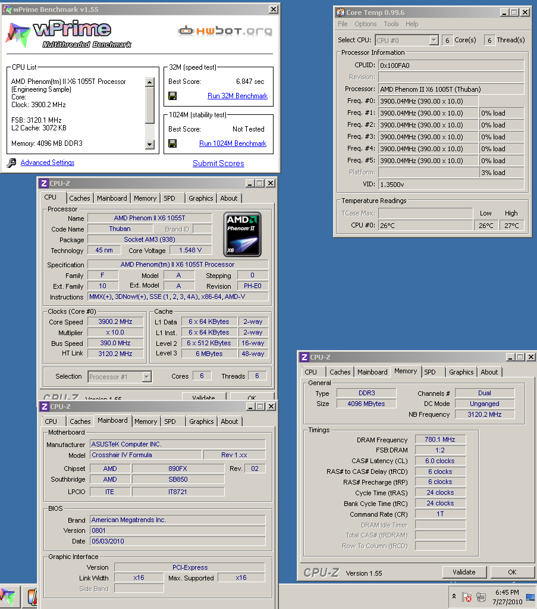Screen dimensions: 537x609
Task: Open wPrime Advanced Settings
Action: (x=48, y=163)
